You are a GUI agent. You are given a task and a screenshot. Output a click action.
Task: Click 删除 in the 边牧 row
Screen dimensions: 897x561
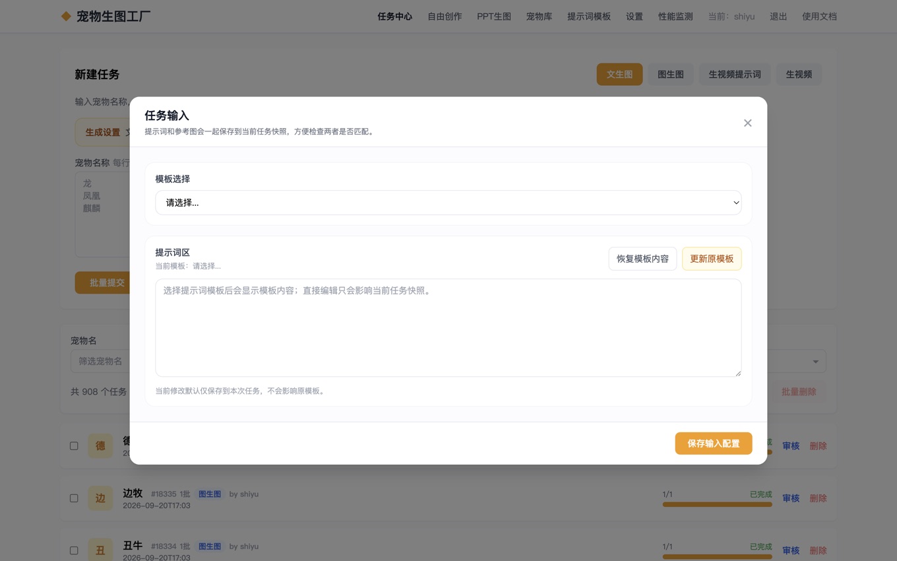[818, 498]
